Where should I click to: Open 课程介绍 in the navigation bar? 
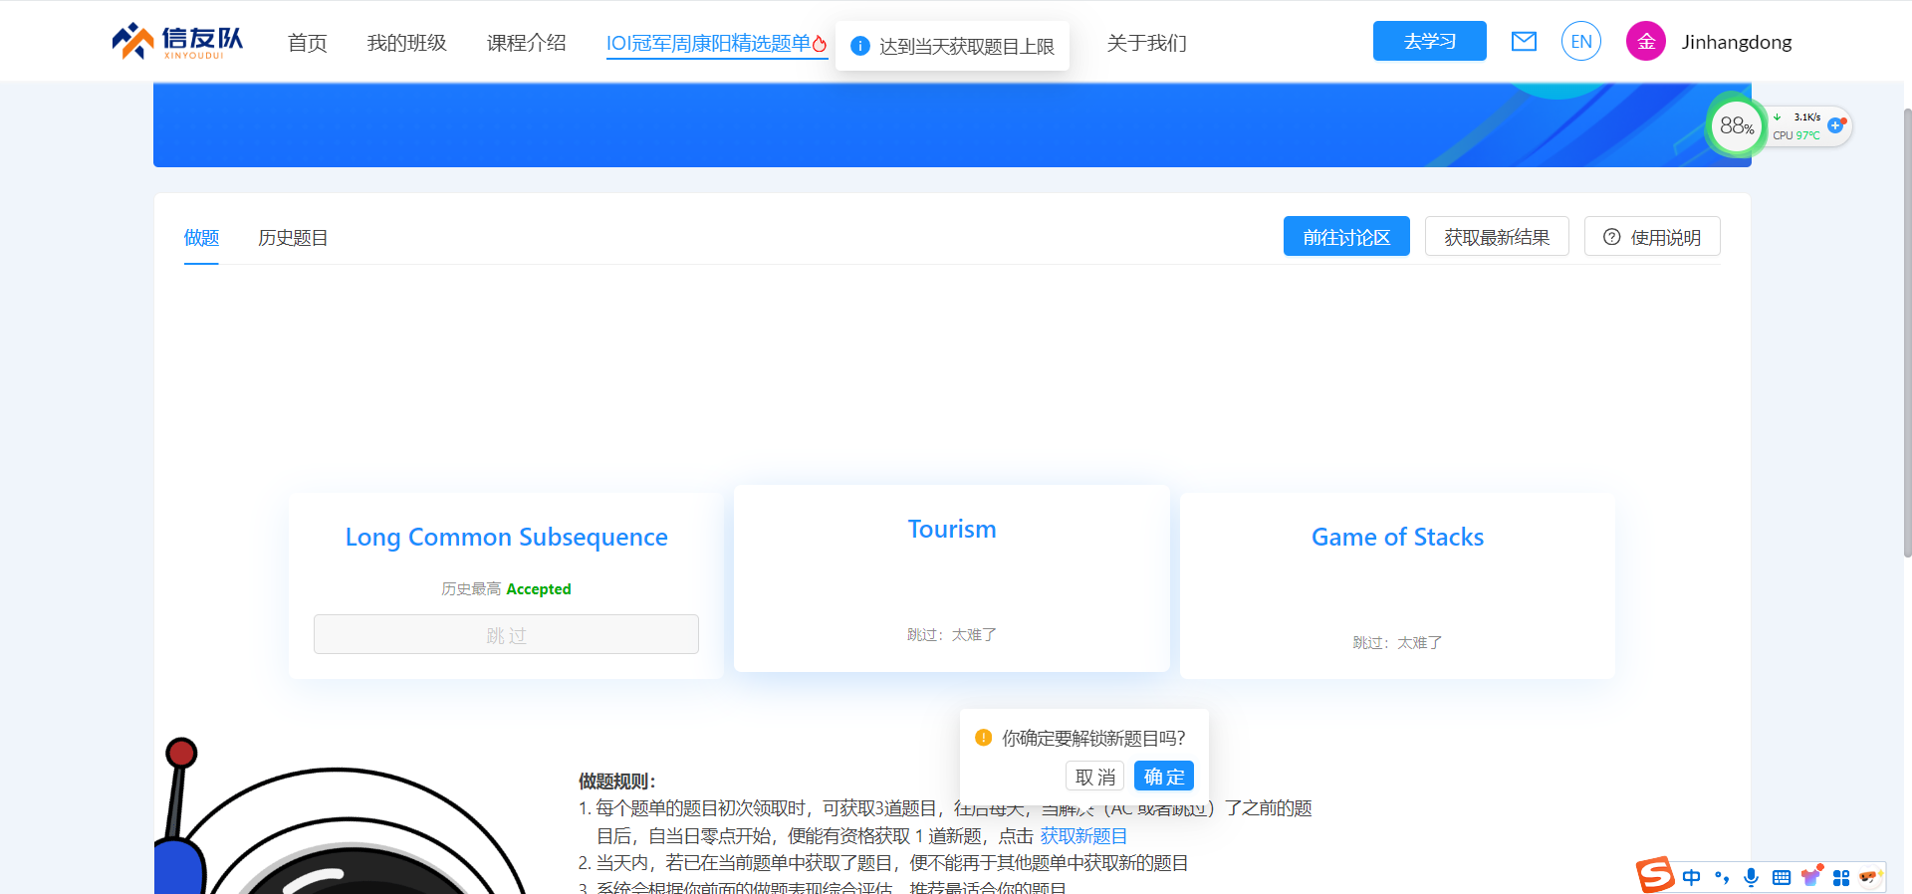(x=526, y=43)
